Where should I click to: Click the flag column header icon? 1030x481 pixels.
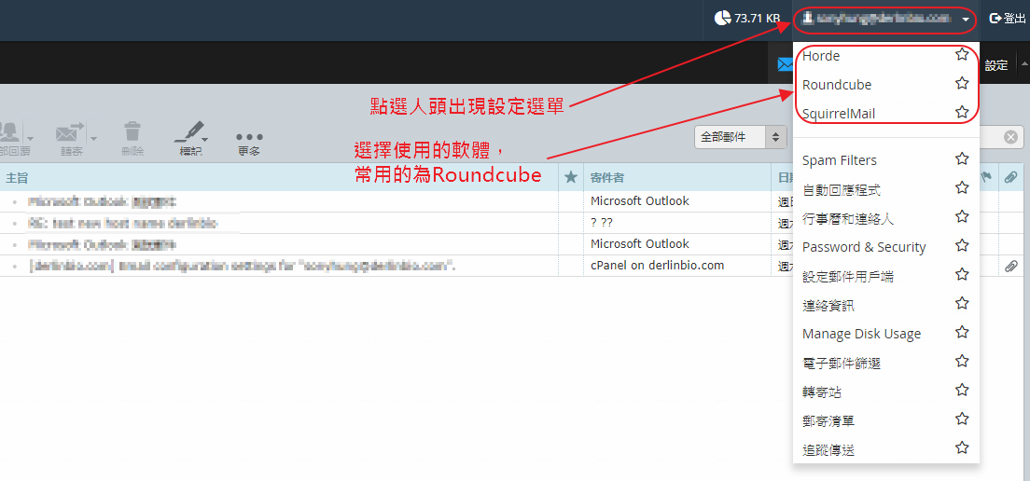[x=986, y=176]
